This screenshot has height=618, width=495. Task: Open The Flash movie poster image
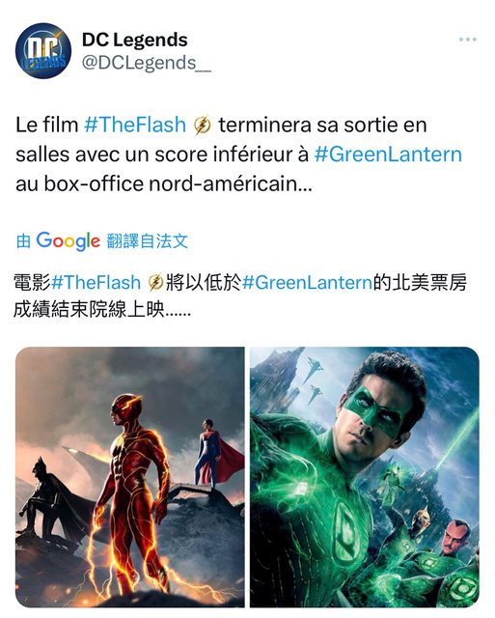point(130,477)
